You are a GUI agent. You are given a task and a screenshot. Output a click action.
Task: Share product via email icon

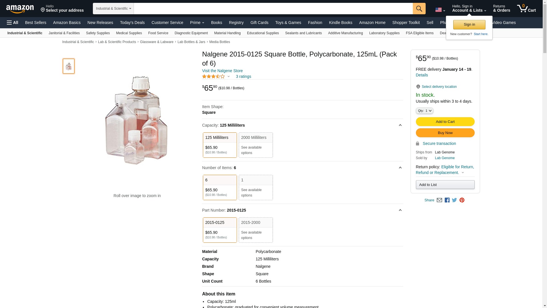point(439,200)
